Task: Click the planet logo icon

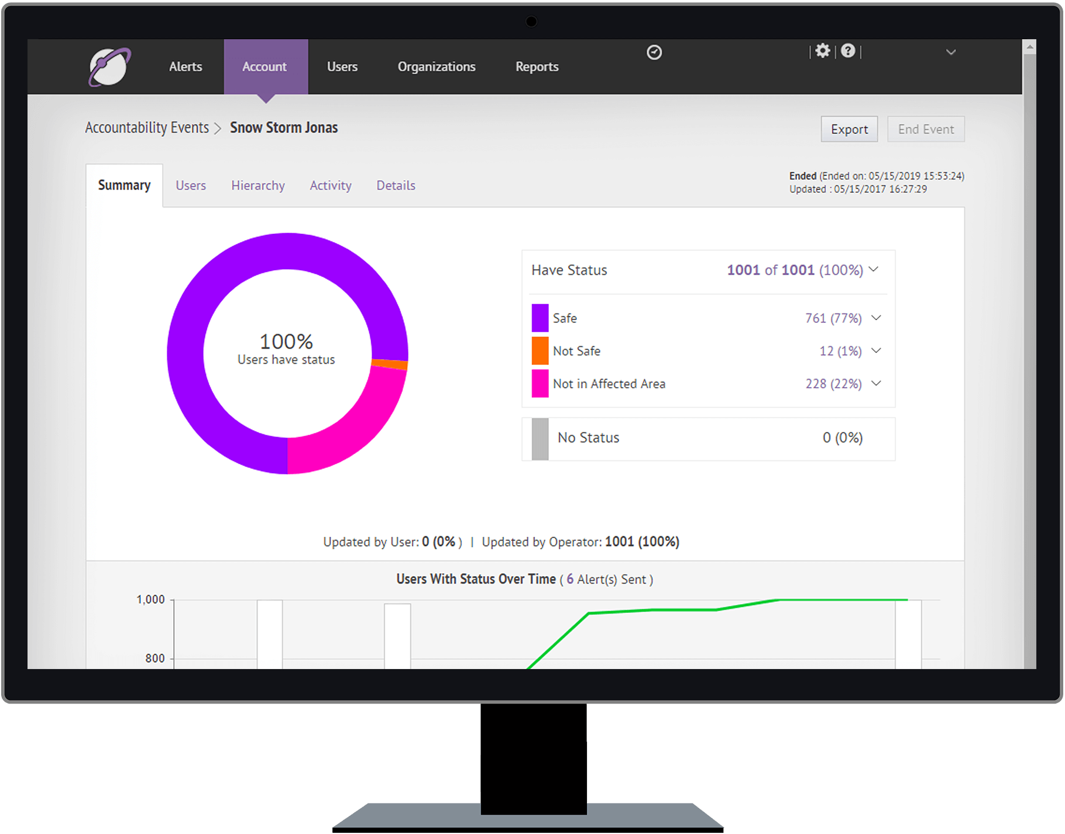Action: click(109, 67)
